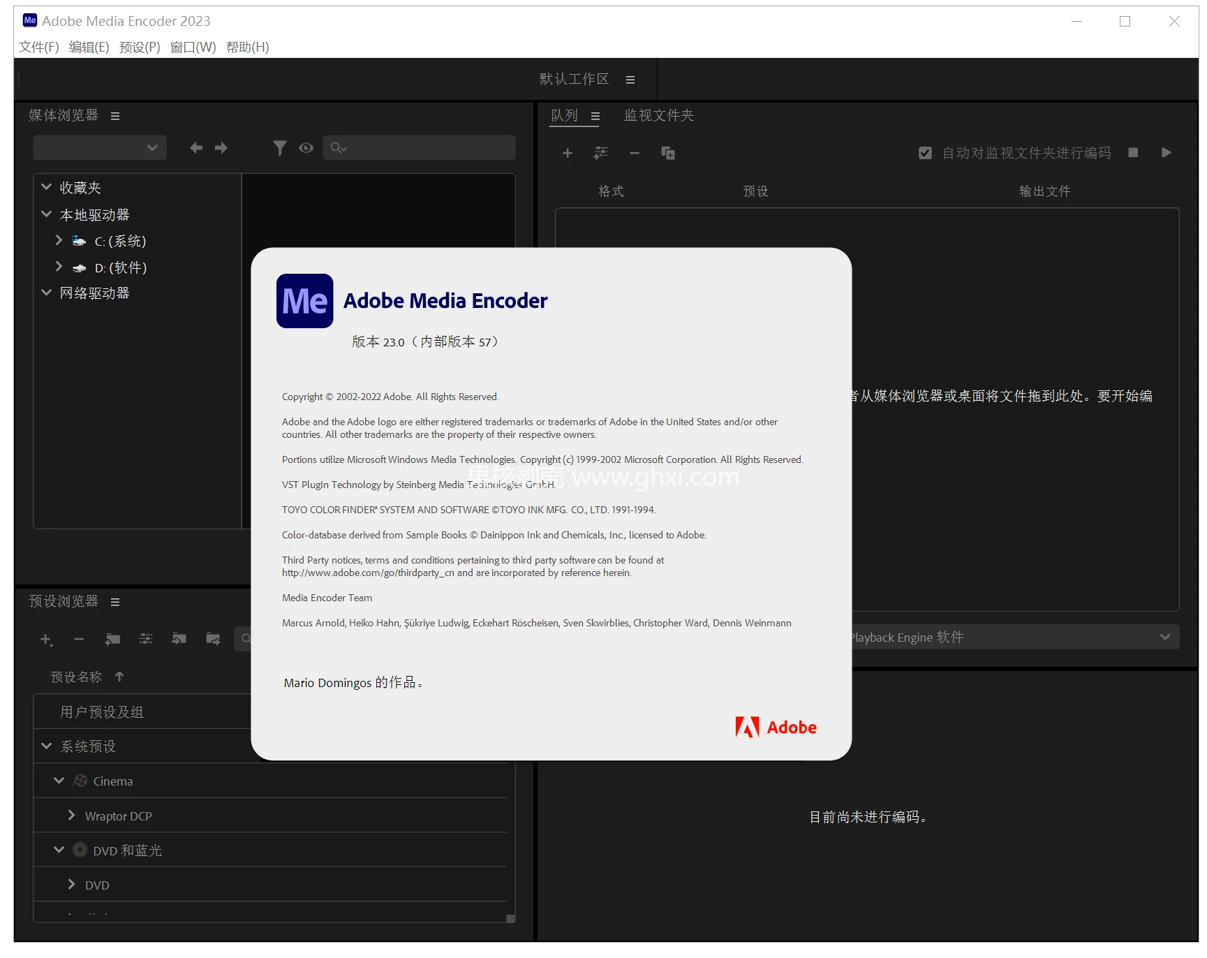Click the duplicate item icon in queue
This screenshot has height=958, width=1207.
668,153
